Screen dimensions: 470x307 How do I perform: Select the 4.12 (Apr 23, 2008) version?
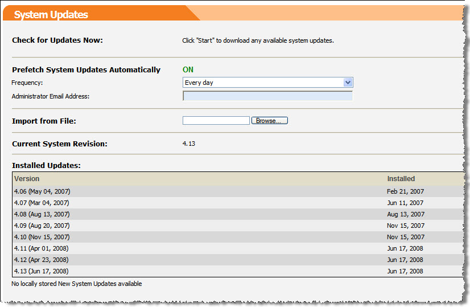click(42, 260)
